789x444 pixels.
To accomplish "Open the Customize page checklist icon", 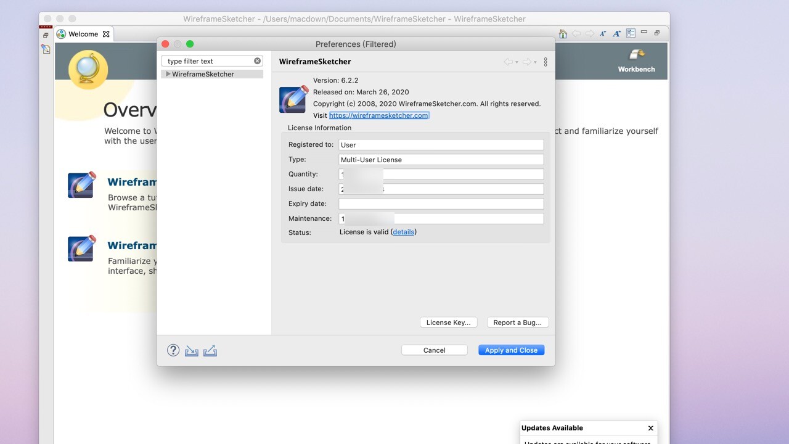I will (x=631, y=33).
